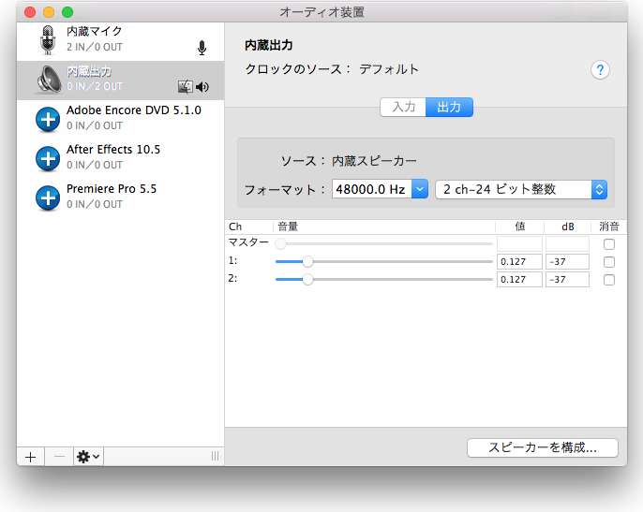Click the 音量 column header

pos(288,227)
